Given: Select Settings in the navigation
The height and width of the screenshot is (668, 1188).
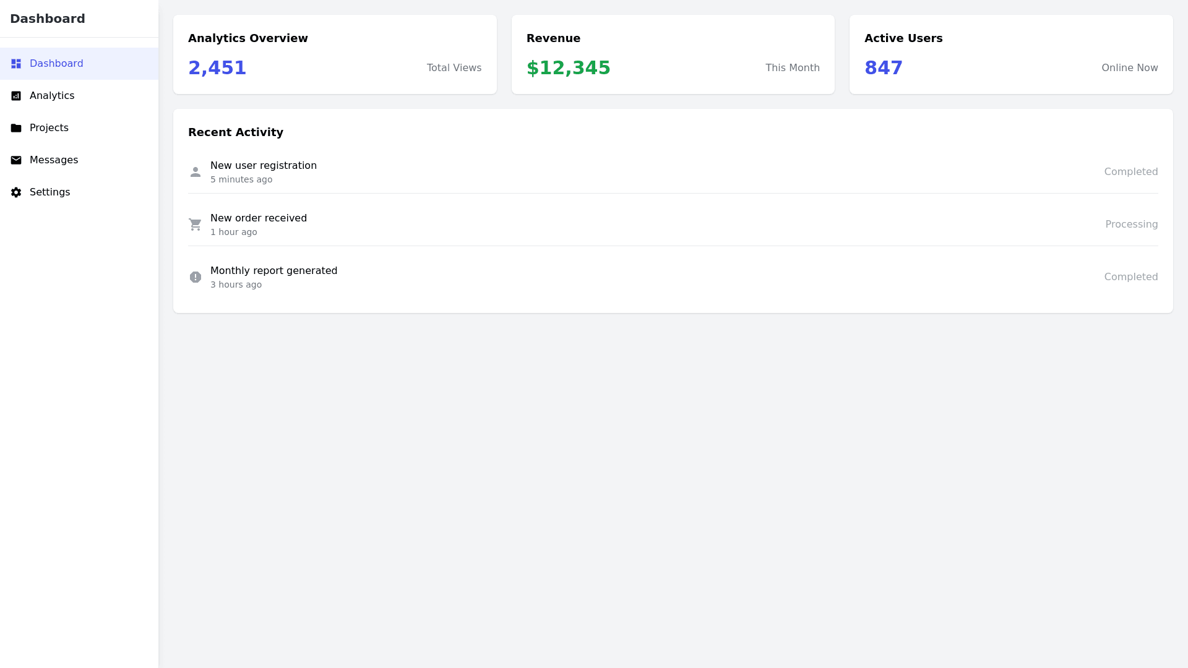Looking at the screenshot, I should tap(49, 192).
